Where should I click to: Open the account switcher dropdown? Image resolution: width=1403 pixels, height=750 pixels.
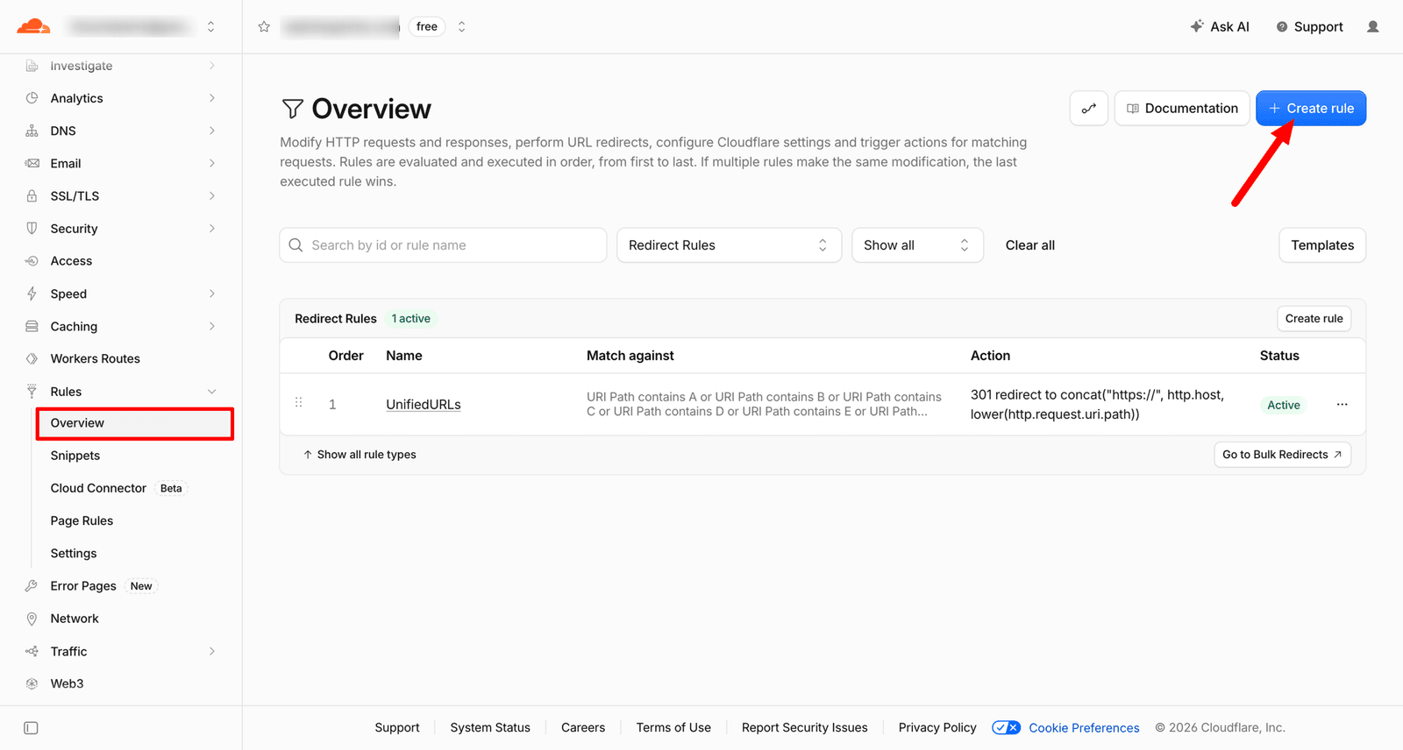210,27
